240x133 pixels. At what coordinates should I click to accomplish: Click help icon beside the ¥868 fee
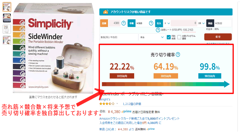(x=151, y=23)
